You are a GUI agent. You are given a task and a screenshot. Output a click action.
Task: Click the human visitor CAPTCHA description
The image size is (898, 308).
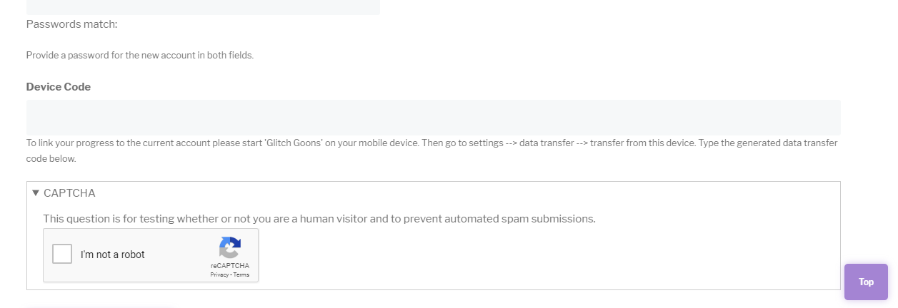(x=319, y=218)
